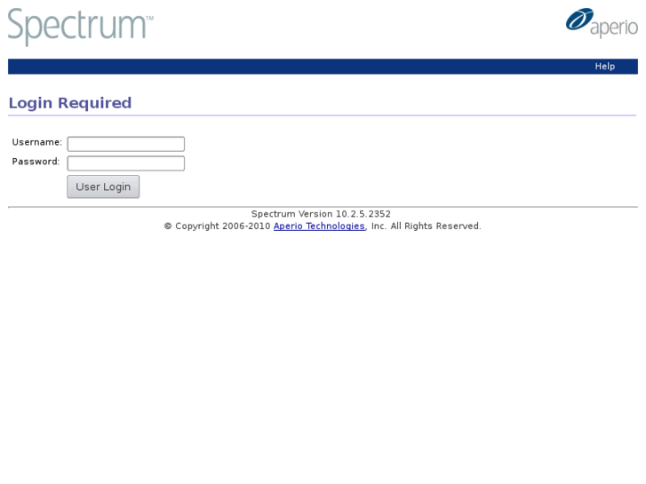Click the Password: label

36,162
